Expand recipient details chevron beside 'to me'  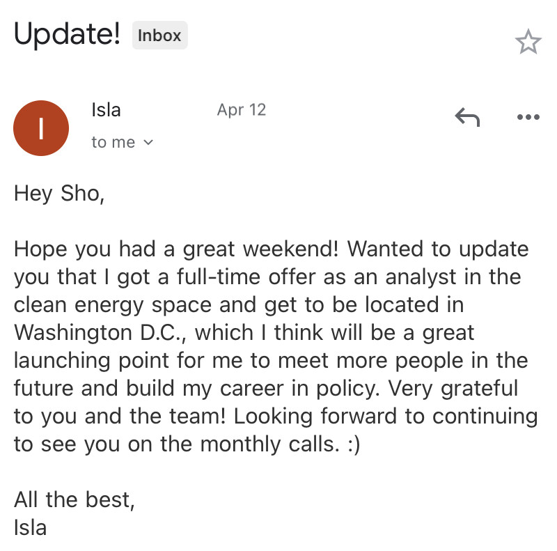[x=148, y=143]
